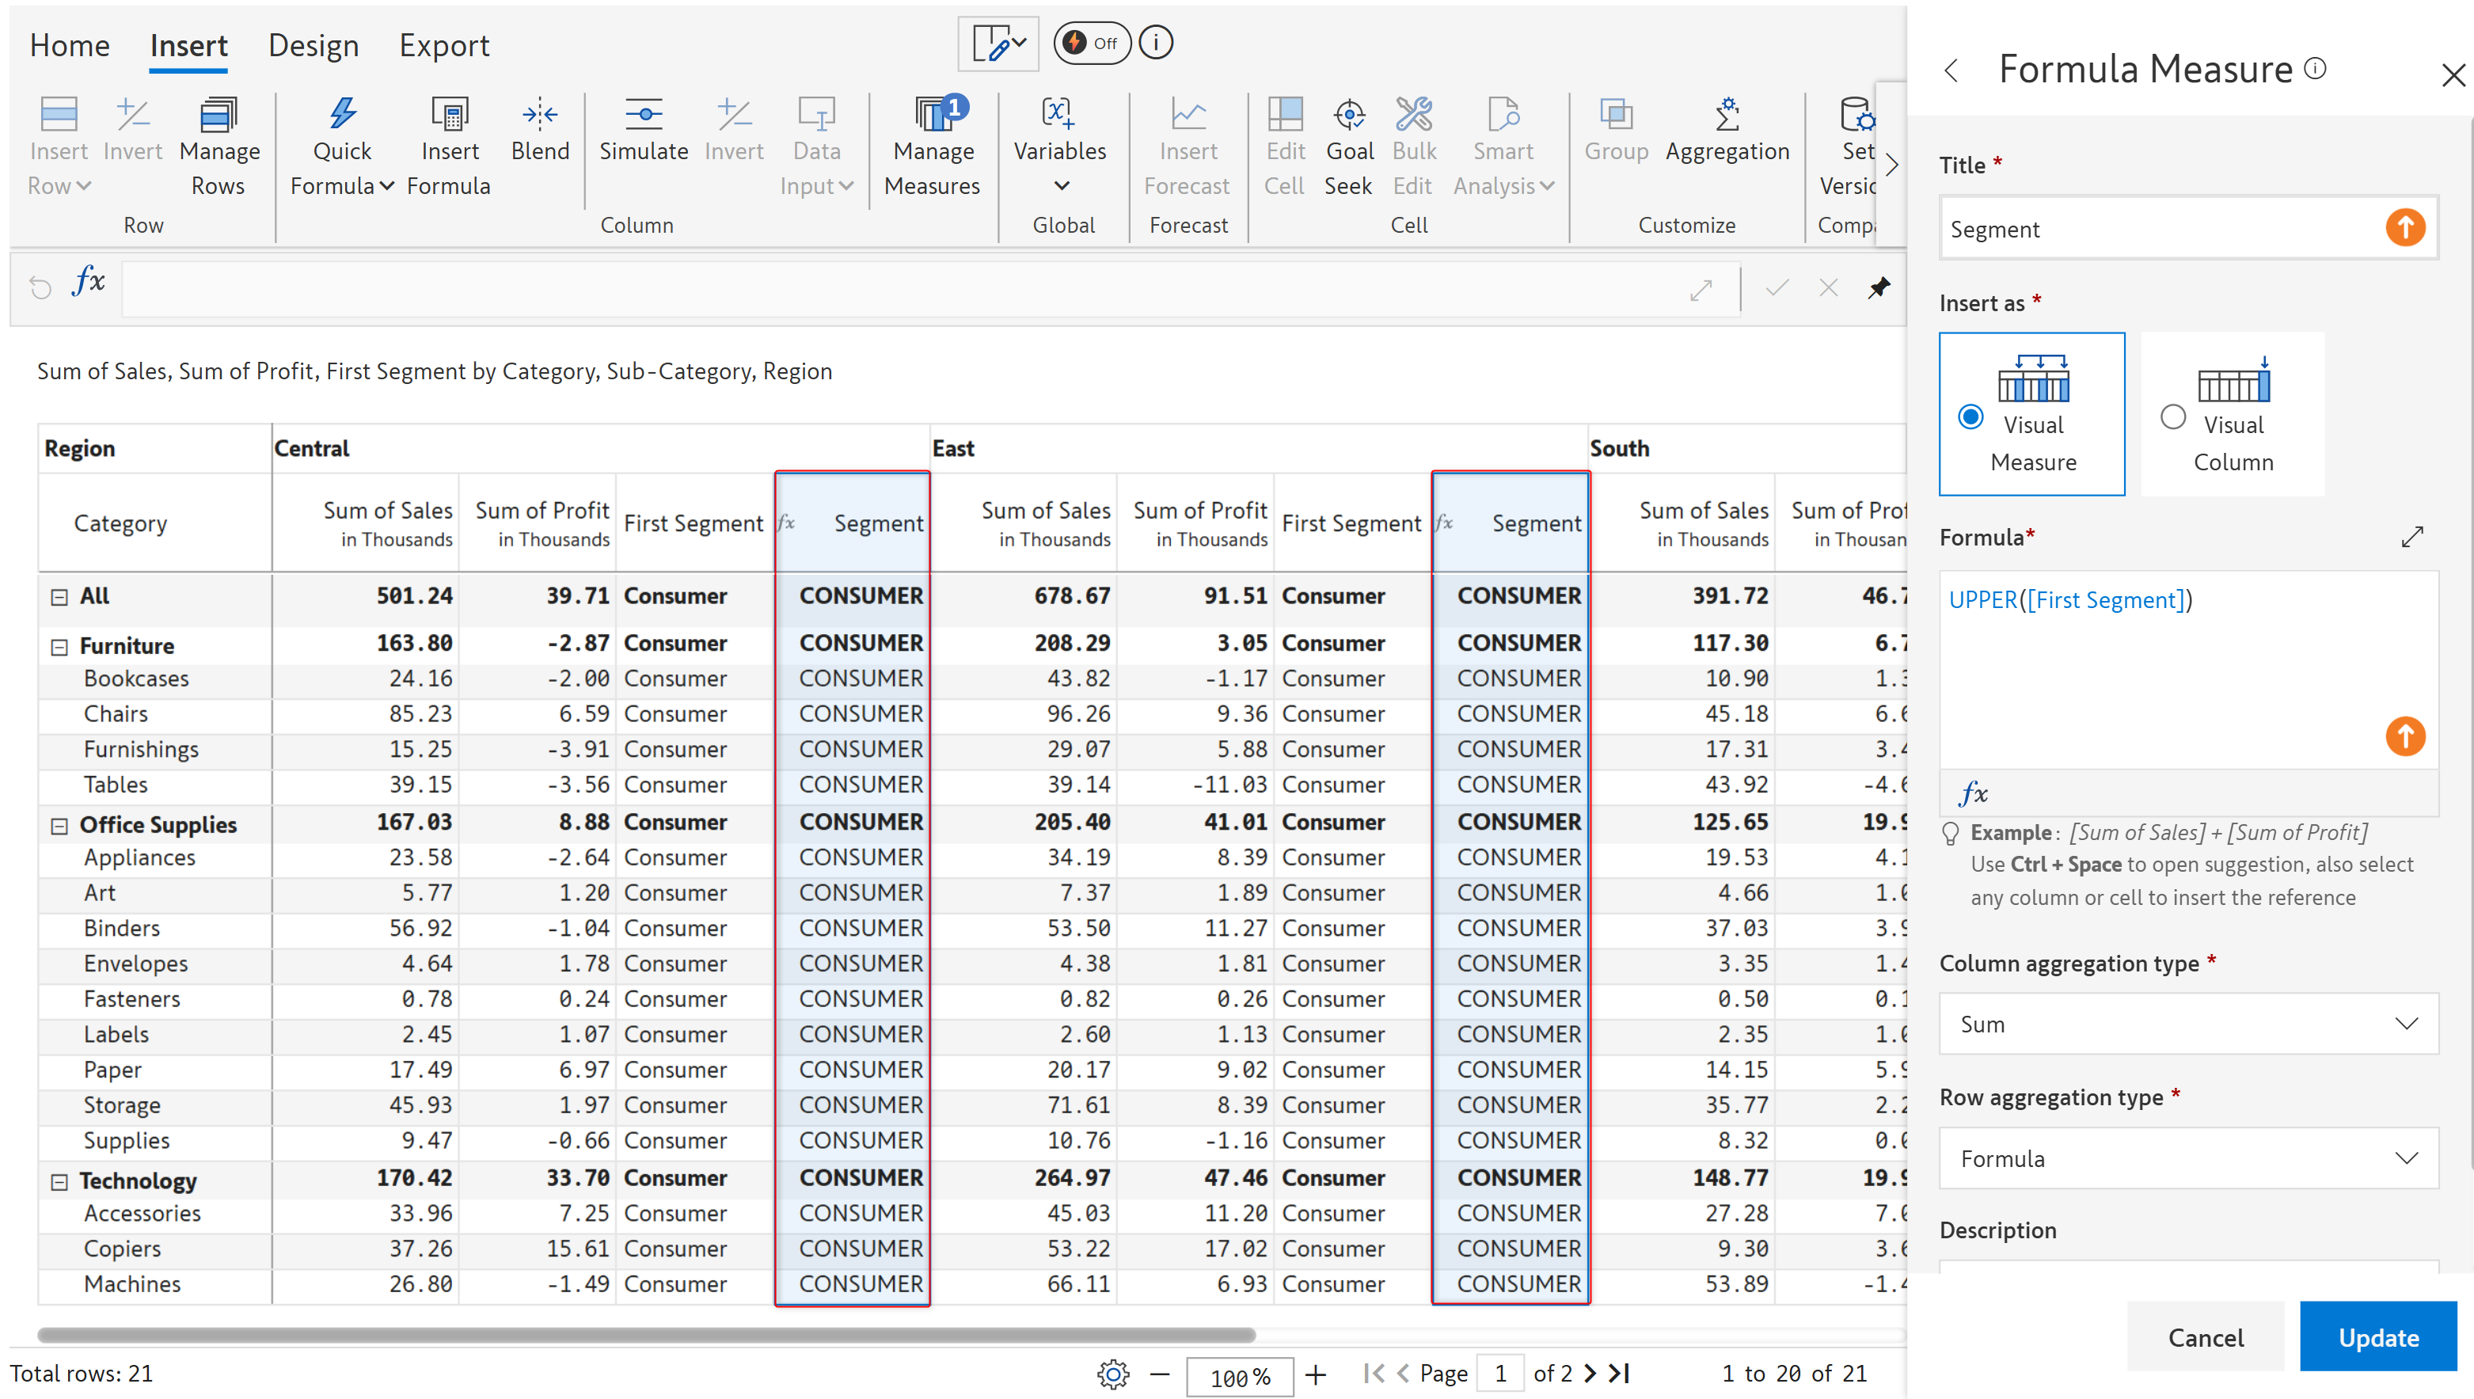This screenshot has width=2474, height=1399.
Task: Open the table settings gear icon
Action: point(1112,1374)
